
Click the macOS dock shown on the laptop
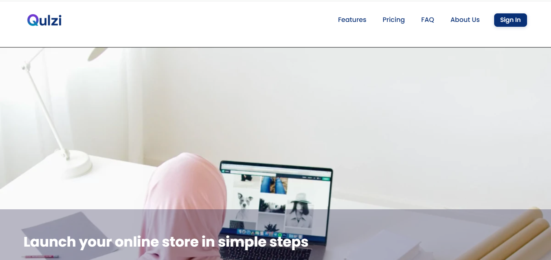tap(270, 234)
